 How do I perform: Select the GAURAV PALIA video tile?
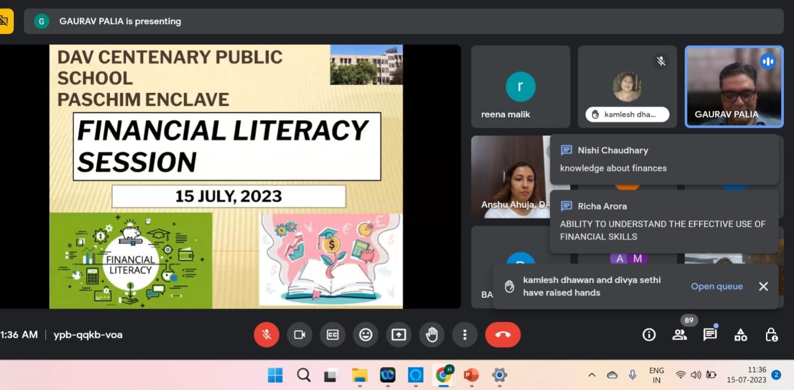click(x=734, y=86)
